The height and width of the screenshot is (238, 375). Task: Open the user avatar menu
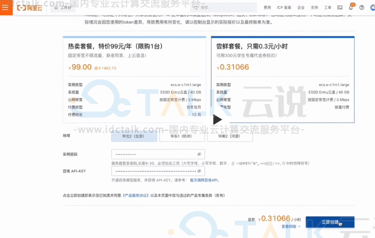[372, 8]
